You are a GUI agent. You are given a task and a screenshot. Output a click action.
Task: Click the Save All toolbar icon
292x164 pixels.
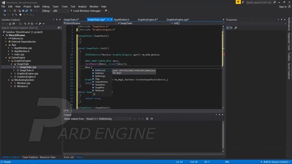pos(26,11)
